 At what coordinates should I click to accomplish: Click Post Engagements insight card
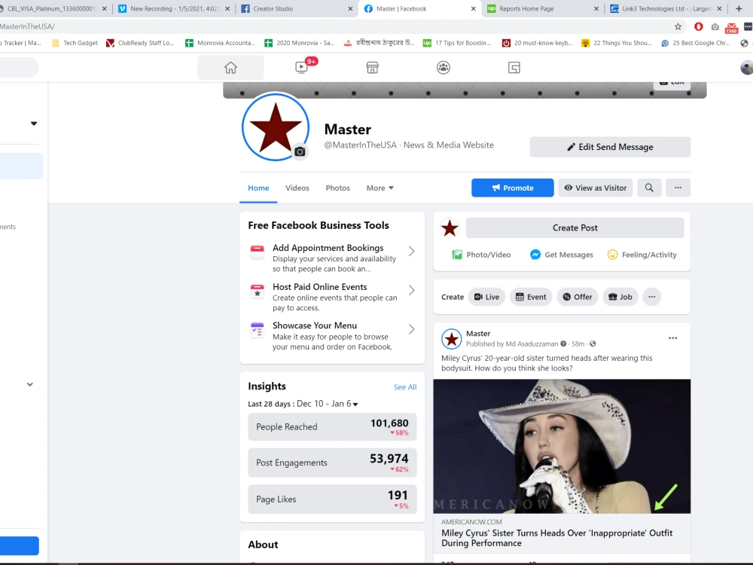(x=332, y=463)
